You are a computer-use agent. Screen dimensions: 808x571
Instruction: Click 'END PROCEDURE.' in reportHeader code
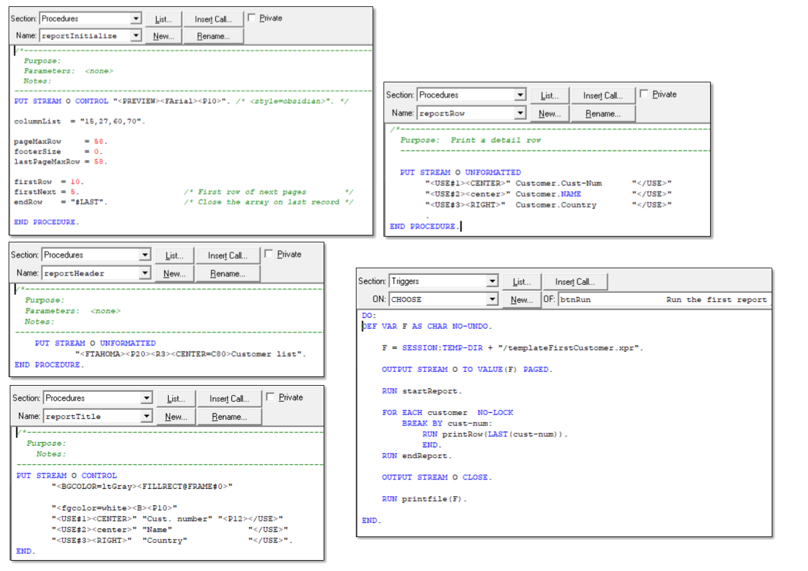point(50,365)
